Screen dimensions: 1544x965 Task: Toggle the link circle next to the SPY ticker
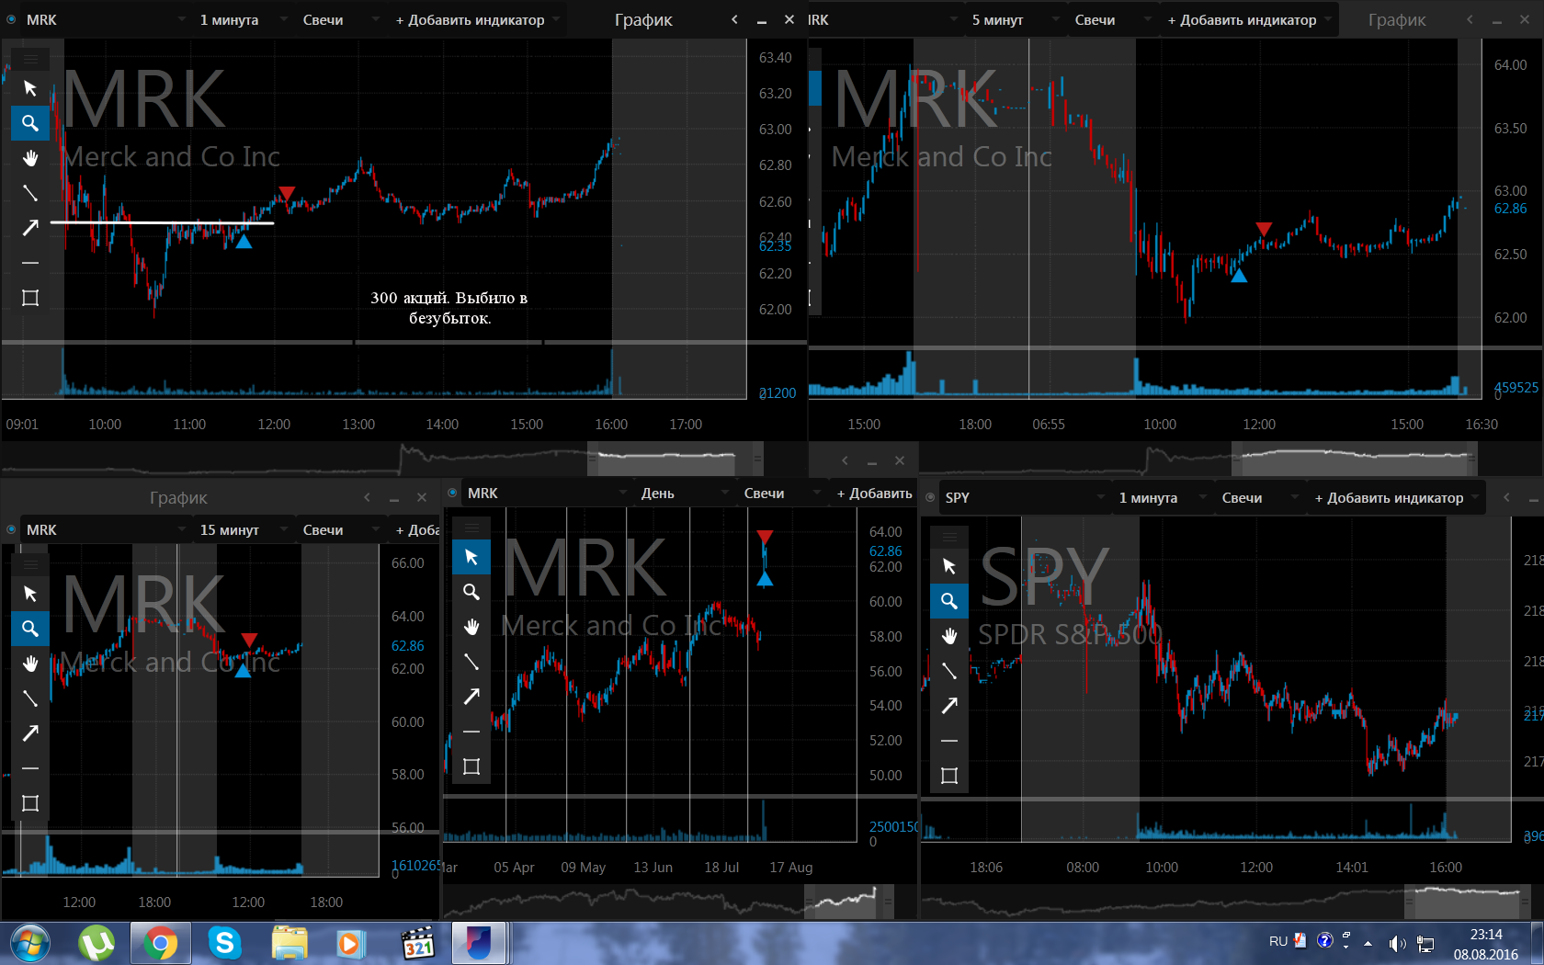(x=930, y=497)
